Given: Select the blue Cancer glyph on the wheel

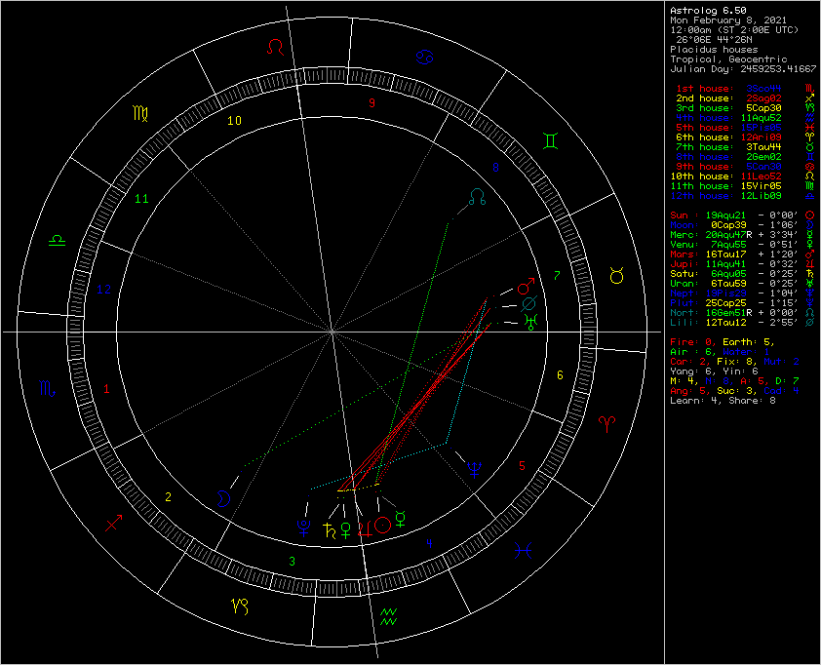Looking at the screenshot, I should pos(424,58).
